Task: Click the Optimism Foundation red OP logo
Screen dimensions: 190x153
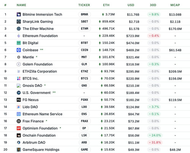Action: coord(19,128)
